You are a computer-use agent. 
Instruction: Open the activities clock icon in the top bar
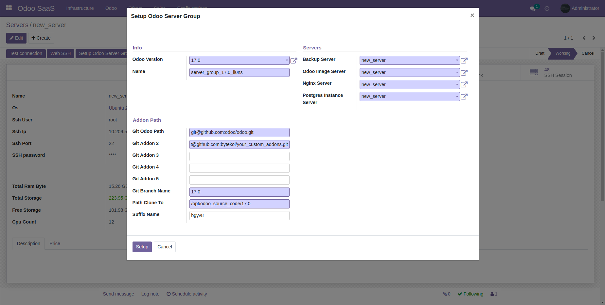(547, 8)
